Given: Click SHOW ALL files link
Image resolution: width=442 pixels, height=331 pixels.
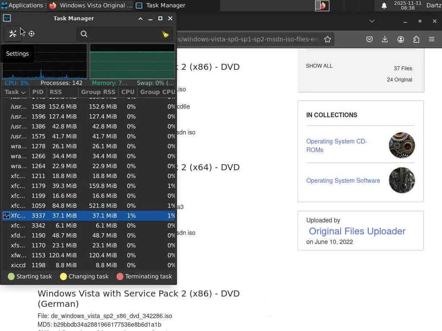Looking at the screenshot, I should click(x=319, y=66).
